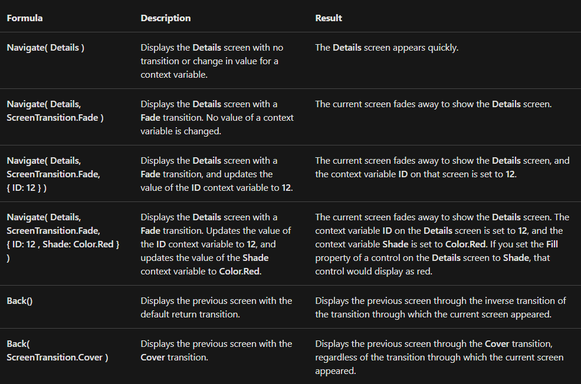Screen dimensions: 581x384
Task: Click the description mentioning no transition
Action: [x=212, y=61]
